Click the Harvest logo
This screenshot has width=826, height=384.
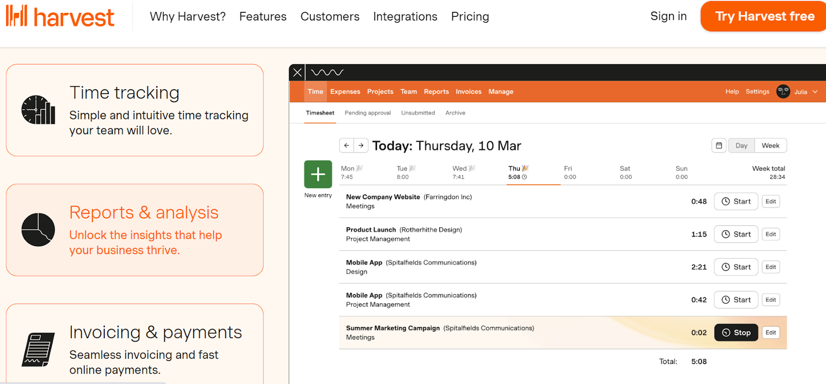[x=60, y=16]
